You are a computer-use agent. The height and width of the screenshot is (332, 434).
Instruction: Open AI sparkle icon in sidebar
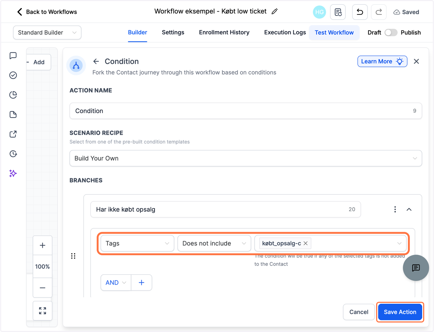coord(13,174)
